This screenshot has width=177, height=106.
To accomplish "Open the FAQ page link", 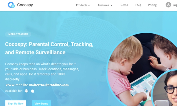I will (138, 5).
